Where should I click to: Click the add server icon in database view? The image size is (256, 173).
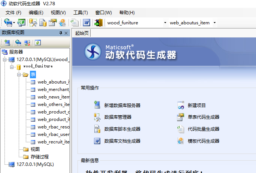[7, 43]
